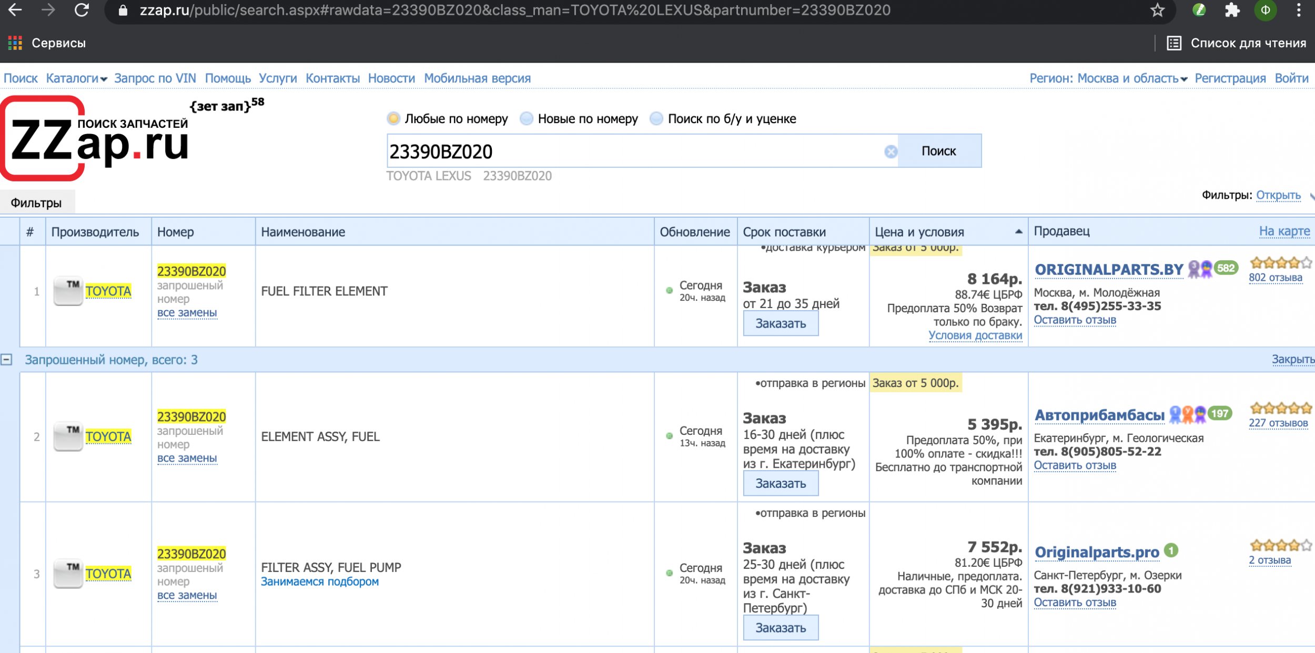Expand the Каталоги dropdown menu
The width and height of the screenshot is (1315, 653).
(x=77, y=78)
